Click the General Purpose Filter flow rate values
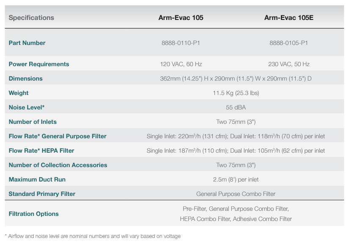 pos(236,136)
